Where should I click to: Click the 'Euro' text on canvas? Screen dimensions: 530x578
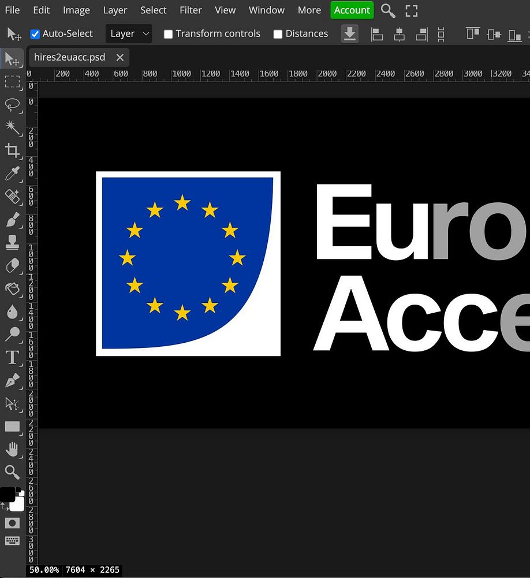[421, 223]
